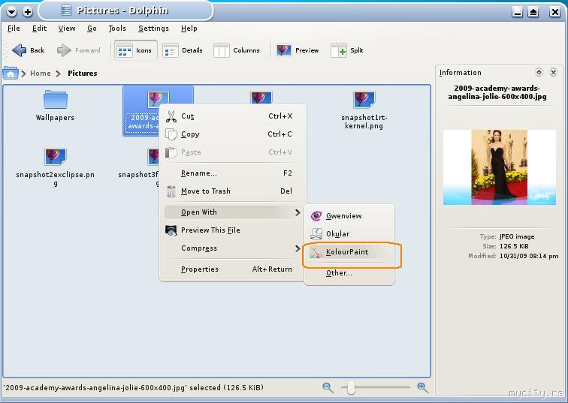Click Pictures in the breadcrumb path
568x403 pixels.
point(82,73)
